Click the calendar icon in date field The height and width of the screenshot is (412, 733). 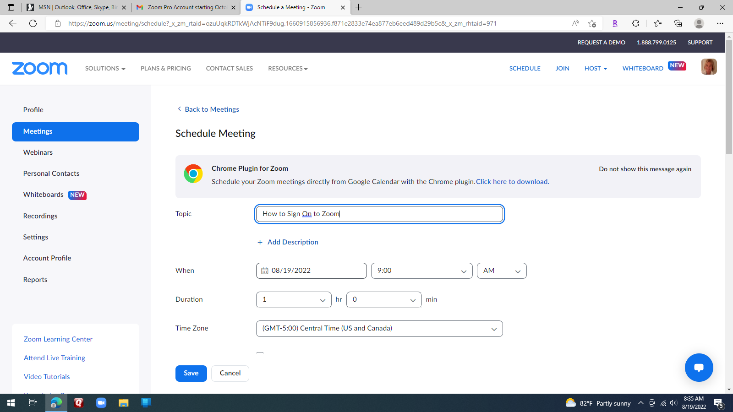tap(265, 271)
